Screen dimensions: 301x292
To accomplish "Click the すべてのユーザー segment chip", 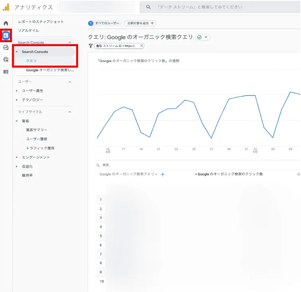I will point(104,23).
